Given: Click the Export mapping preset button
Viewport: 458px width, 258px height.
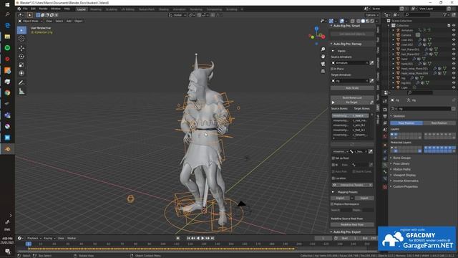Looking at the screenshot, I should pos(364,198).
